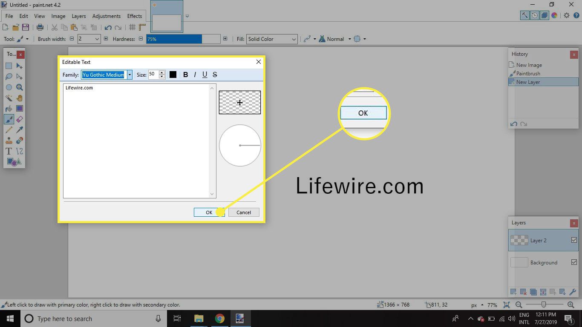The height and width of the screenshot is (327, 582).
Task: Select the Lasso Select tool
Action: click(x=9, y=77)
